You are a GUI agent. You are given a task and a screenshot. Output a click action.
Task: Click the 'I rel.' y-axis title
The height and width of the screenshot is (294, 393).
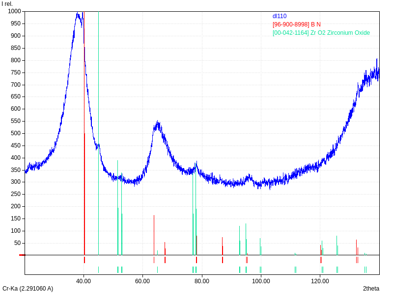coord(7,4)
